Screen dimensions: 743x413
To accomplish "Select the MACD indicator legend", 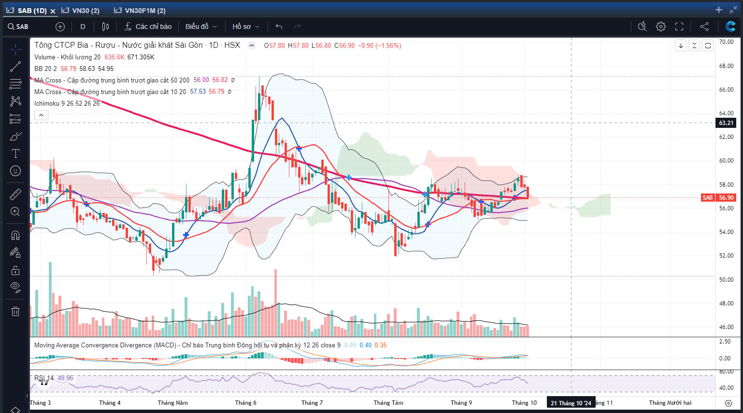I will coord(187,345).
